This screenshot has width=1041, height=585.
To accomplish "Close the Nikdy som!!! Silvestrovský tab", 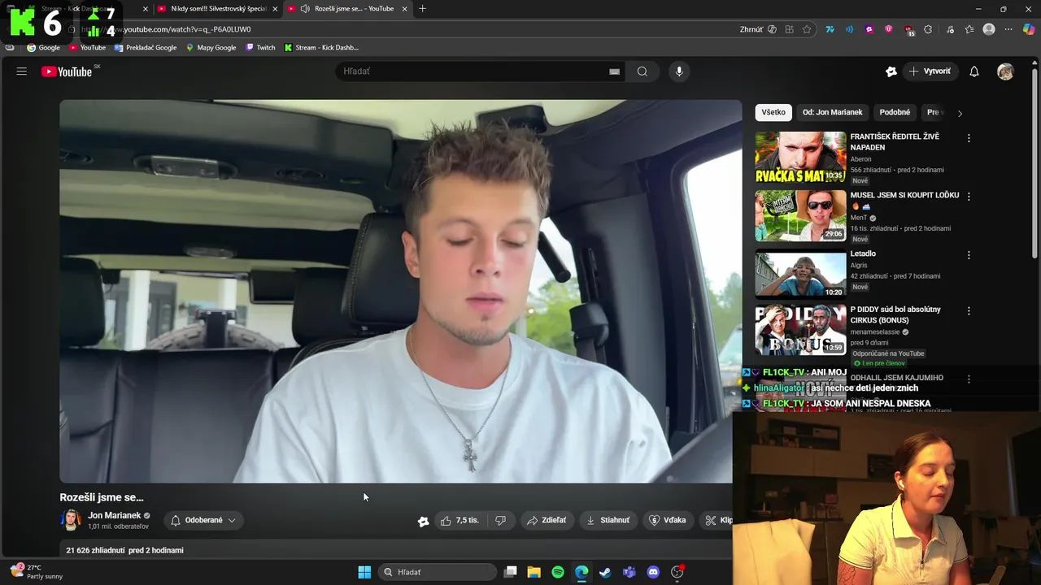I will (x=275, y=9).
